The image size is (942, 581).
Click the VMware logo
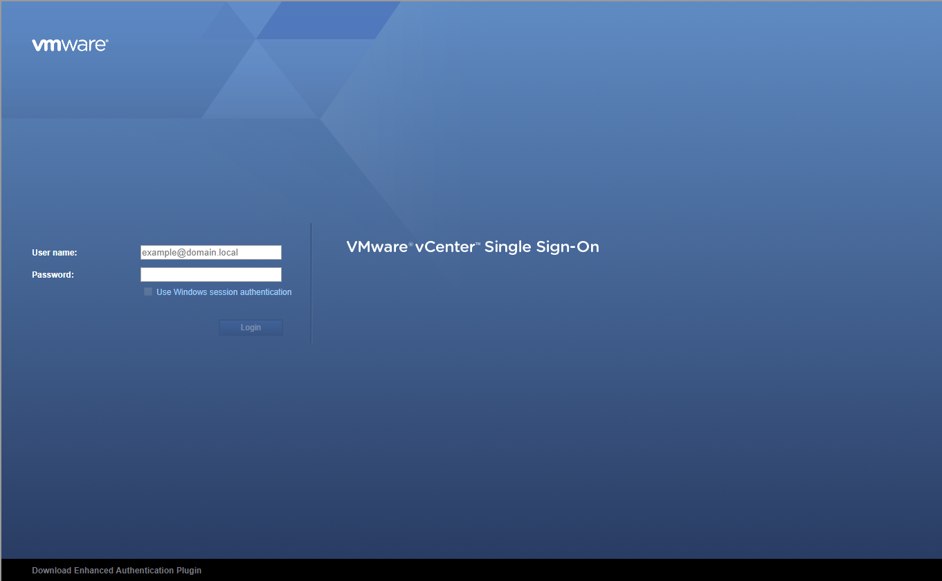(69, 45)
